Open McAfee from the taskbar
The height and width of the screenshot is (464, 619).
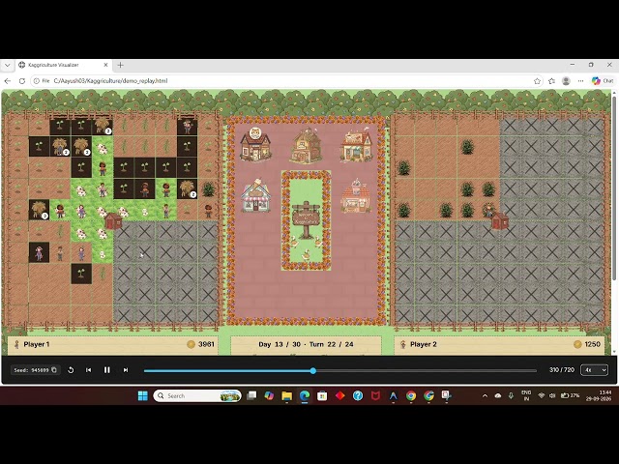point(375,395)
